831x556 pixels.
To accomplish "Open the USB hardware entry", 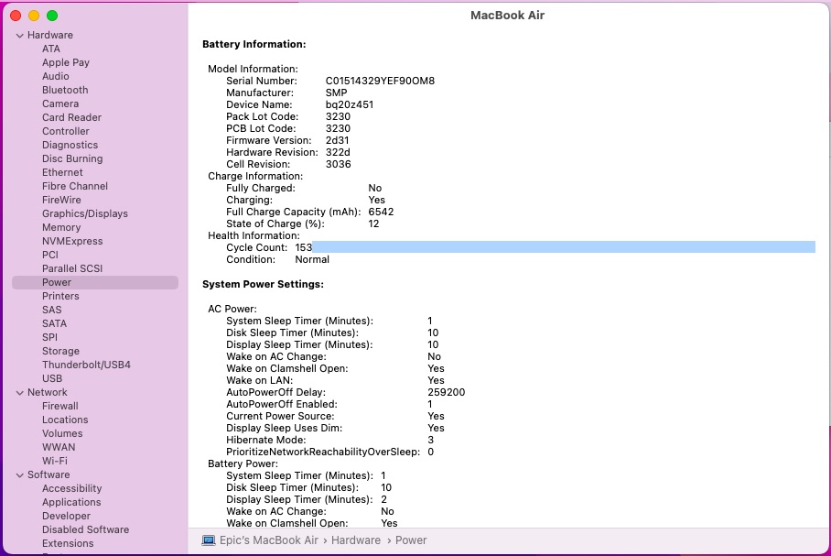I will [52, 378].
